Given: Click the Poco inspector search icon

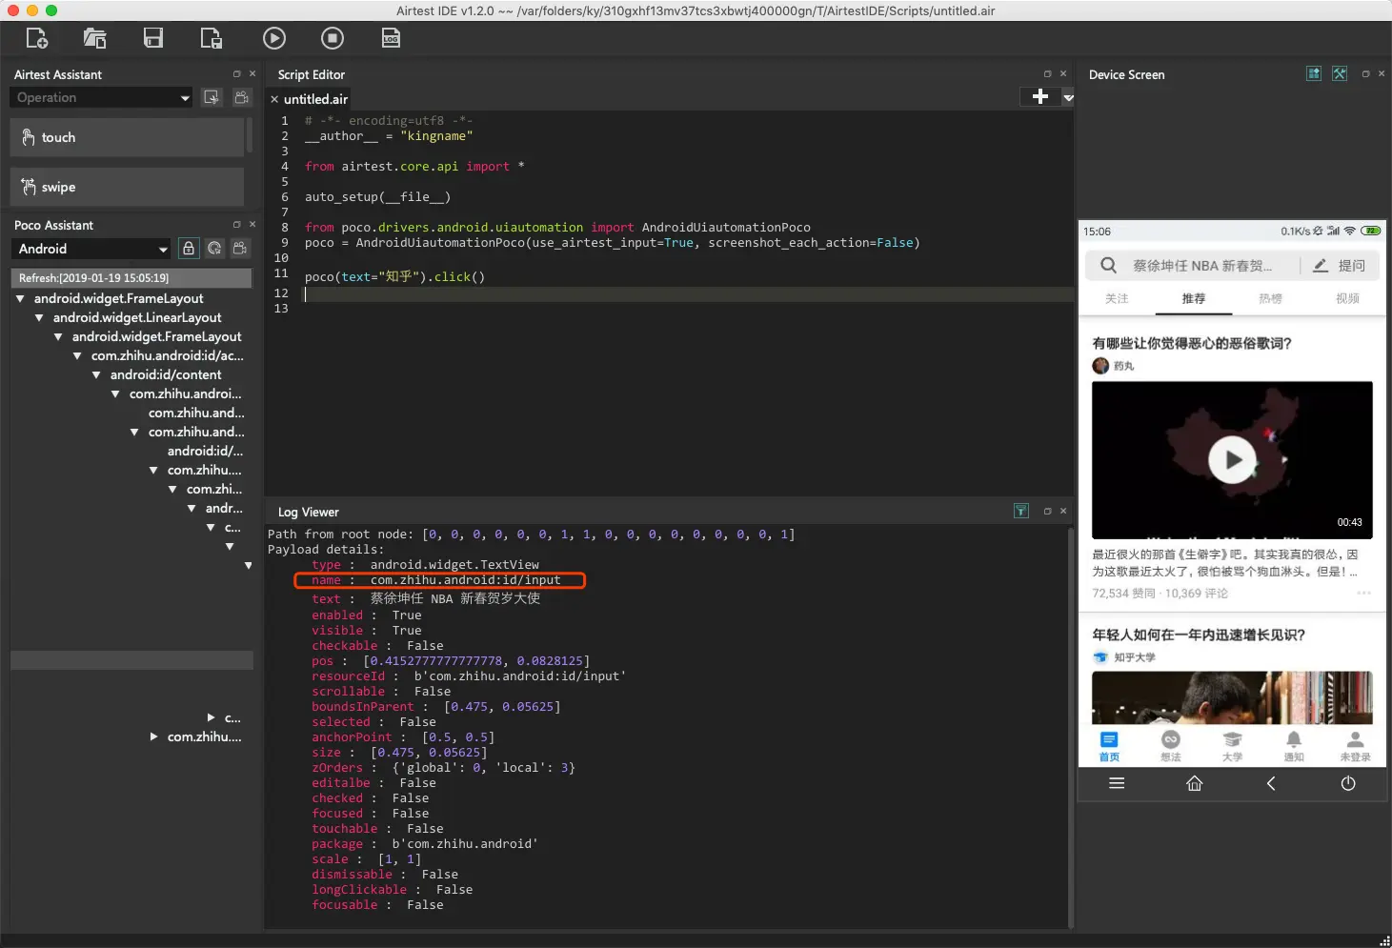Looking at the screenshot, I should pyautogui.click(x=214, y=249).
